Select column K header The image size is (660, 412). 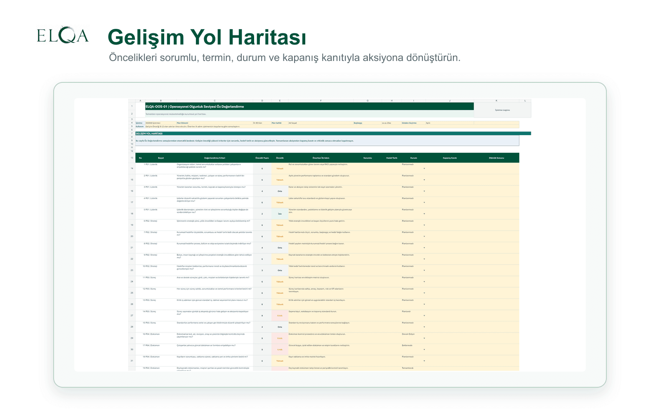click(496, 101)
